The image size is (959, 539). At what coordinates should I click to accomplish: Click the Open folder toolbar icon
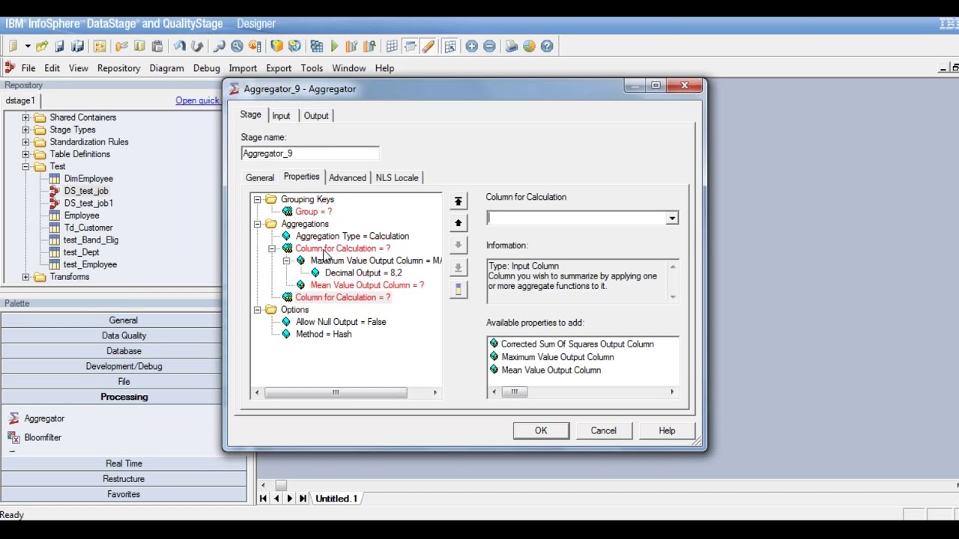point(42,46)
